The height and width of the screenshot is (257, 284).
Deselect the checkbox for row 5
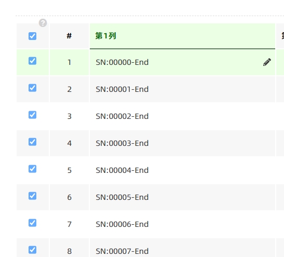pos(32,169)
